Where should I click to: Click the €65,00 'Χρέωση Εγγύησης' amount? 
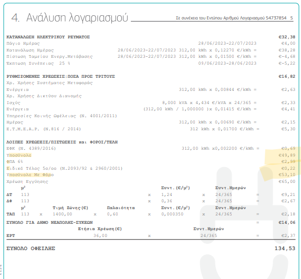tap(287, 181)
